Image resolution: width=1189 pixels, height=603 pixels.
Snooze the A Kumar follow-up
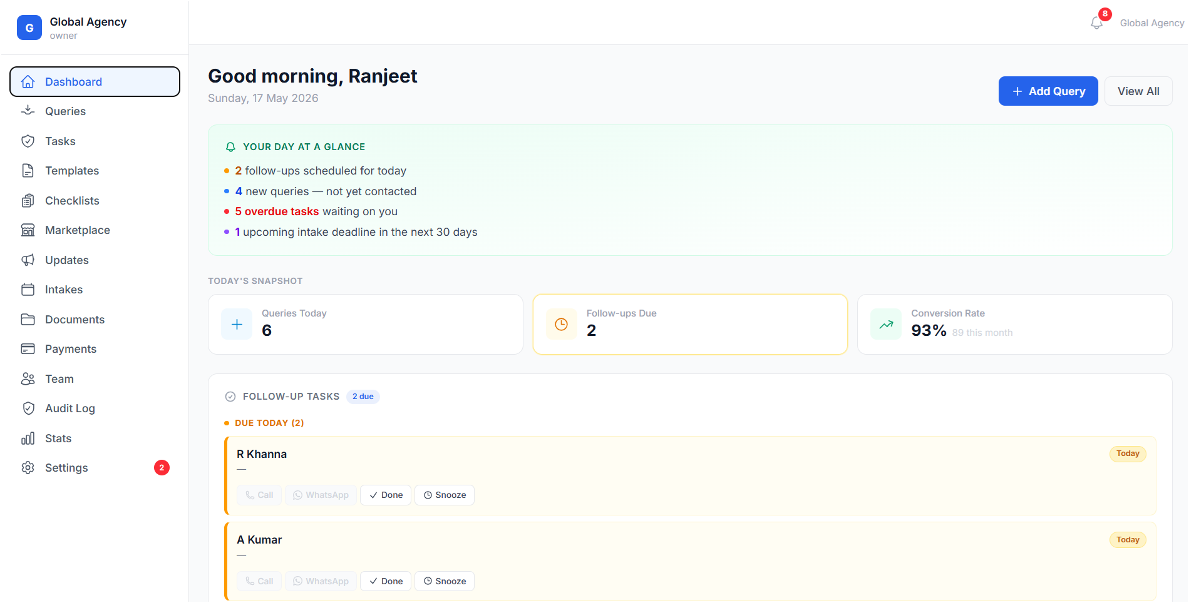(x=445, y=581)
